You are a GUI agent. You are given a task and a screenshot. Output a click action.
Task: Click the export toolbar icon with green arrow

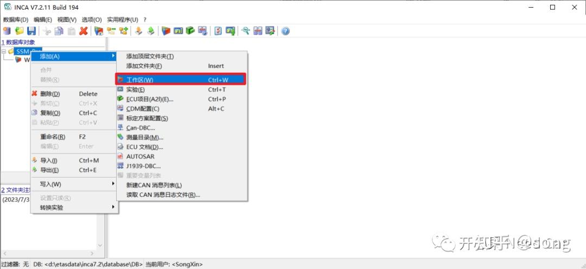coord(151,31)
